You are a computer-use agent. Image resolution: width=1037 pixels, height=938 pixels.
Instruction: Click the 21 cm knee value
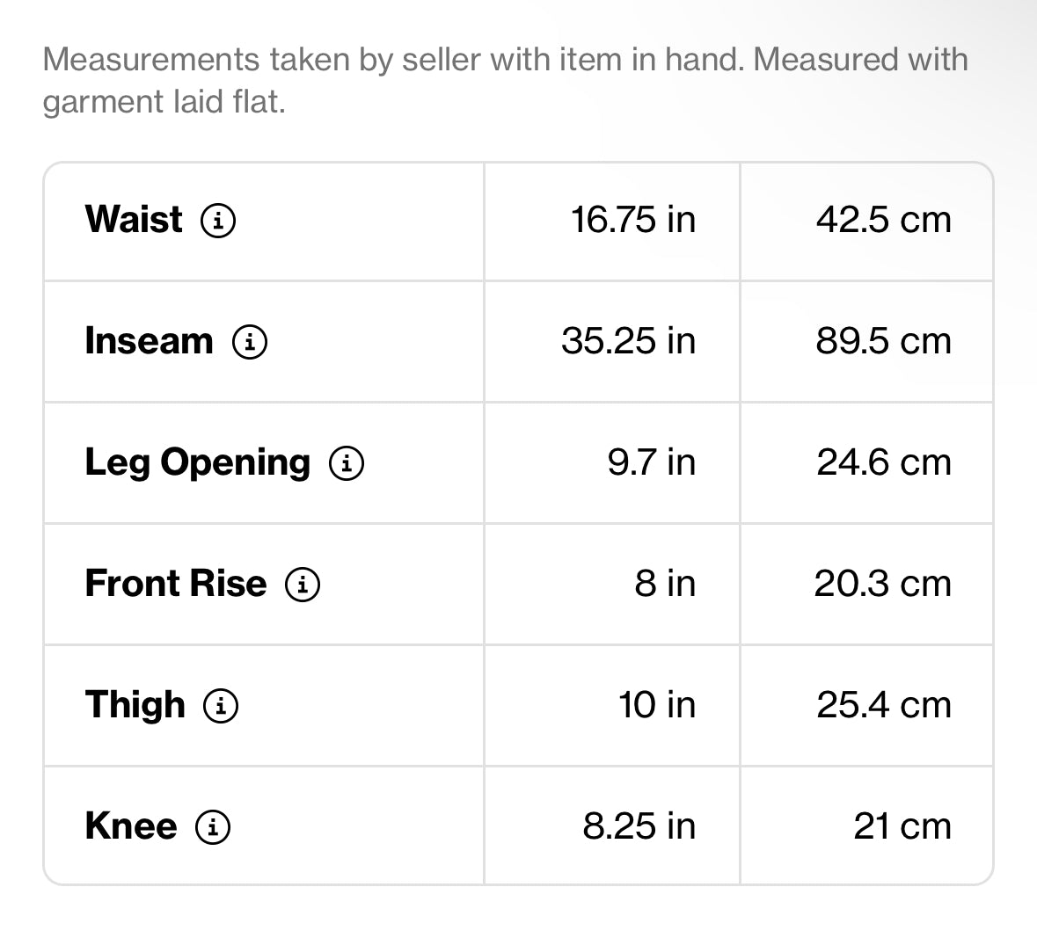(x=902, y=826)
